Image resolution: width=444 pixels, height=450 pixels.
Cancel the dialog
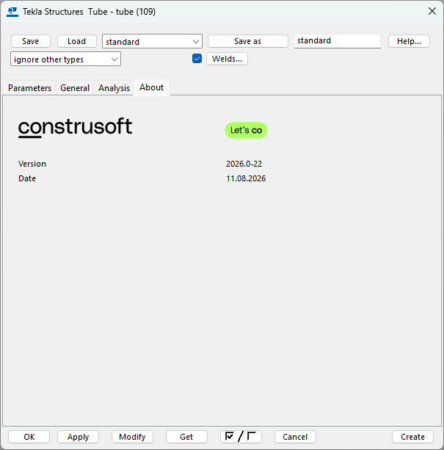(295, 437)
